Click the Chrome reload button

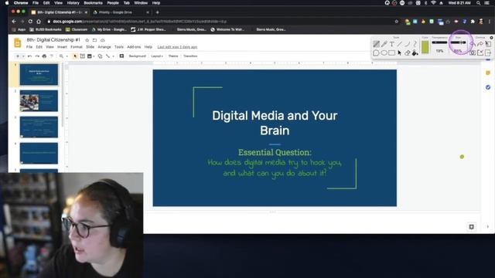click(x=30, y=22)
